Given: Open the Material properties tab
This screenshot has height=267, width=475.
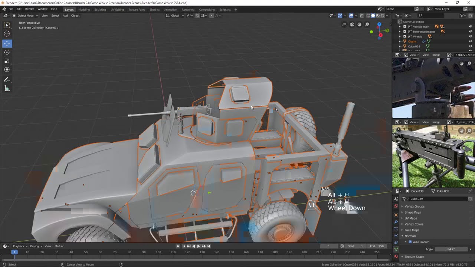Looking at the screenshot, I should 396,256.
